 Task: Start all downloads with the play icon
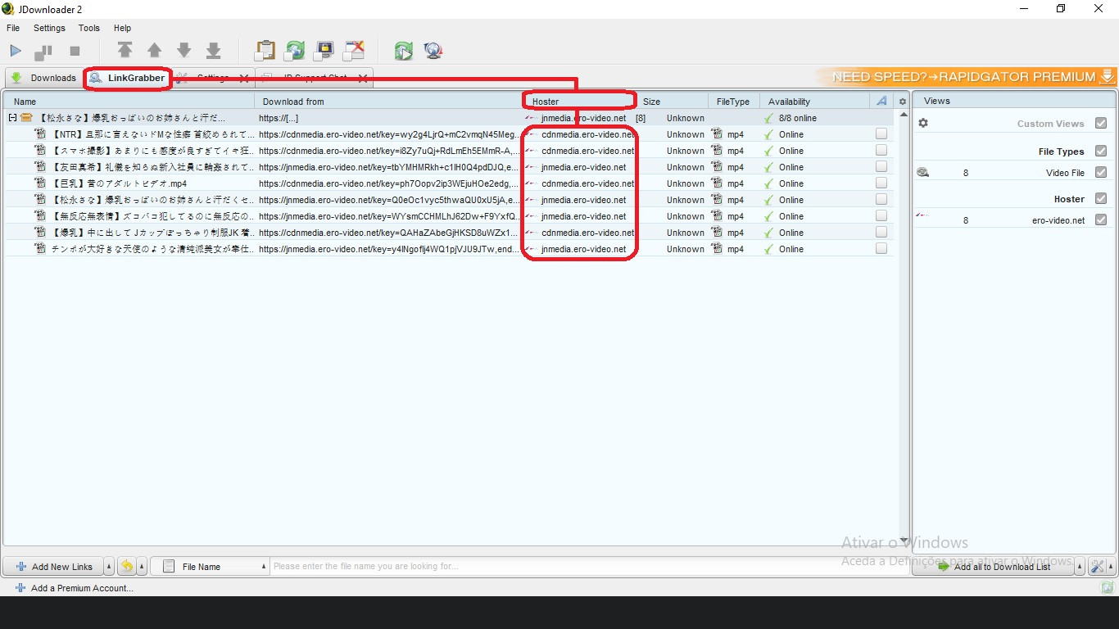16,51
